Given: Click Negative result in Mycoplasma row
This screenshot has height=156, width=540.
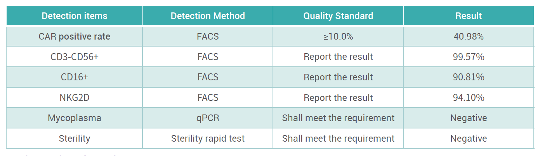Looking at the screenshot, I should click(469, 118).
